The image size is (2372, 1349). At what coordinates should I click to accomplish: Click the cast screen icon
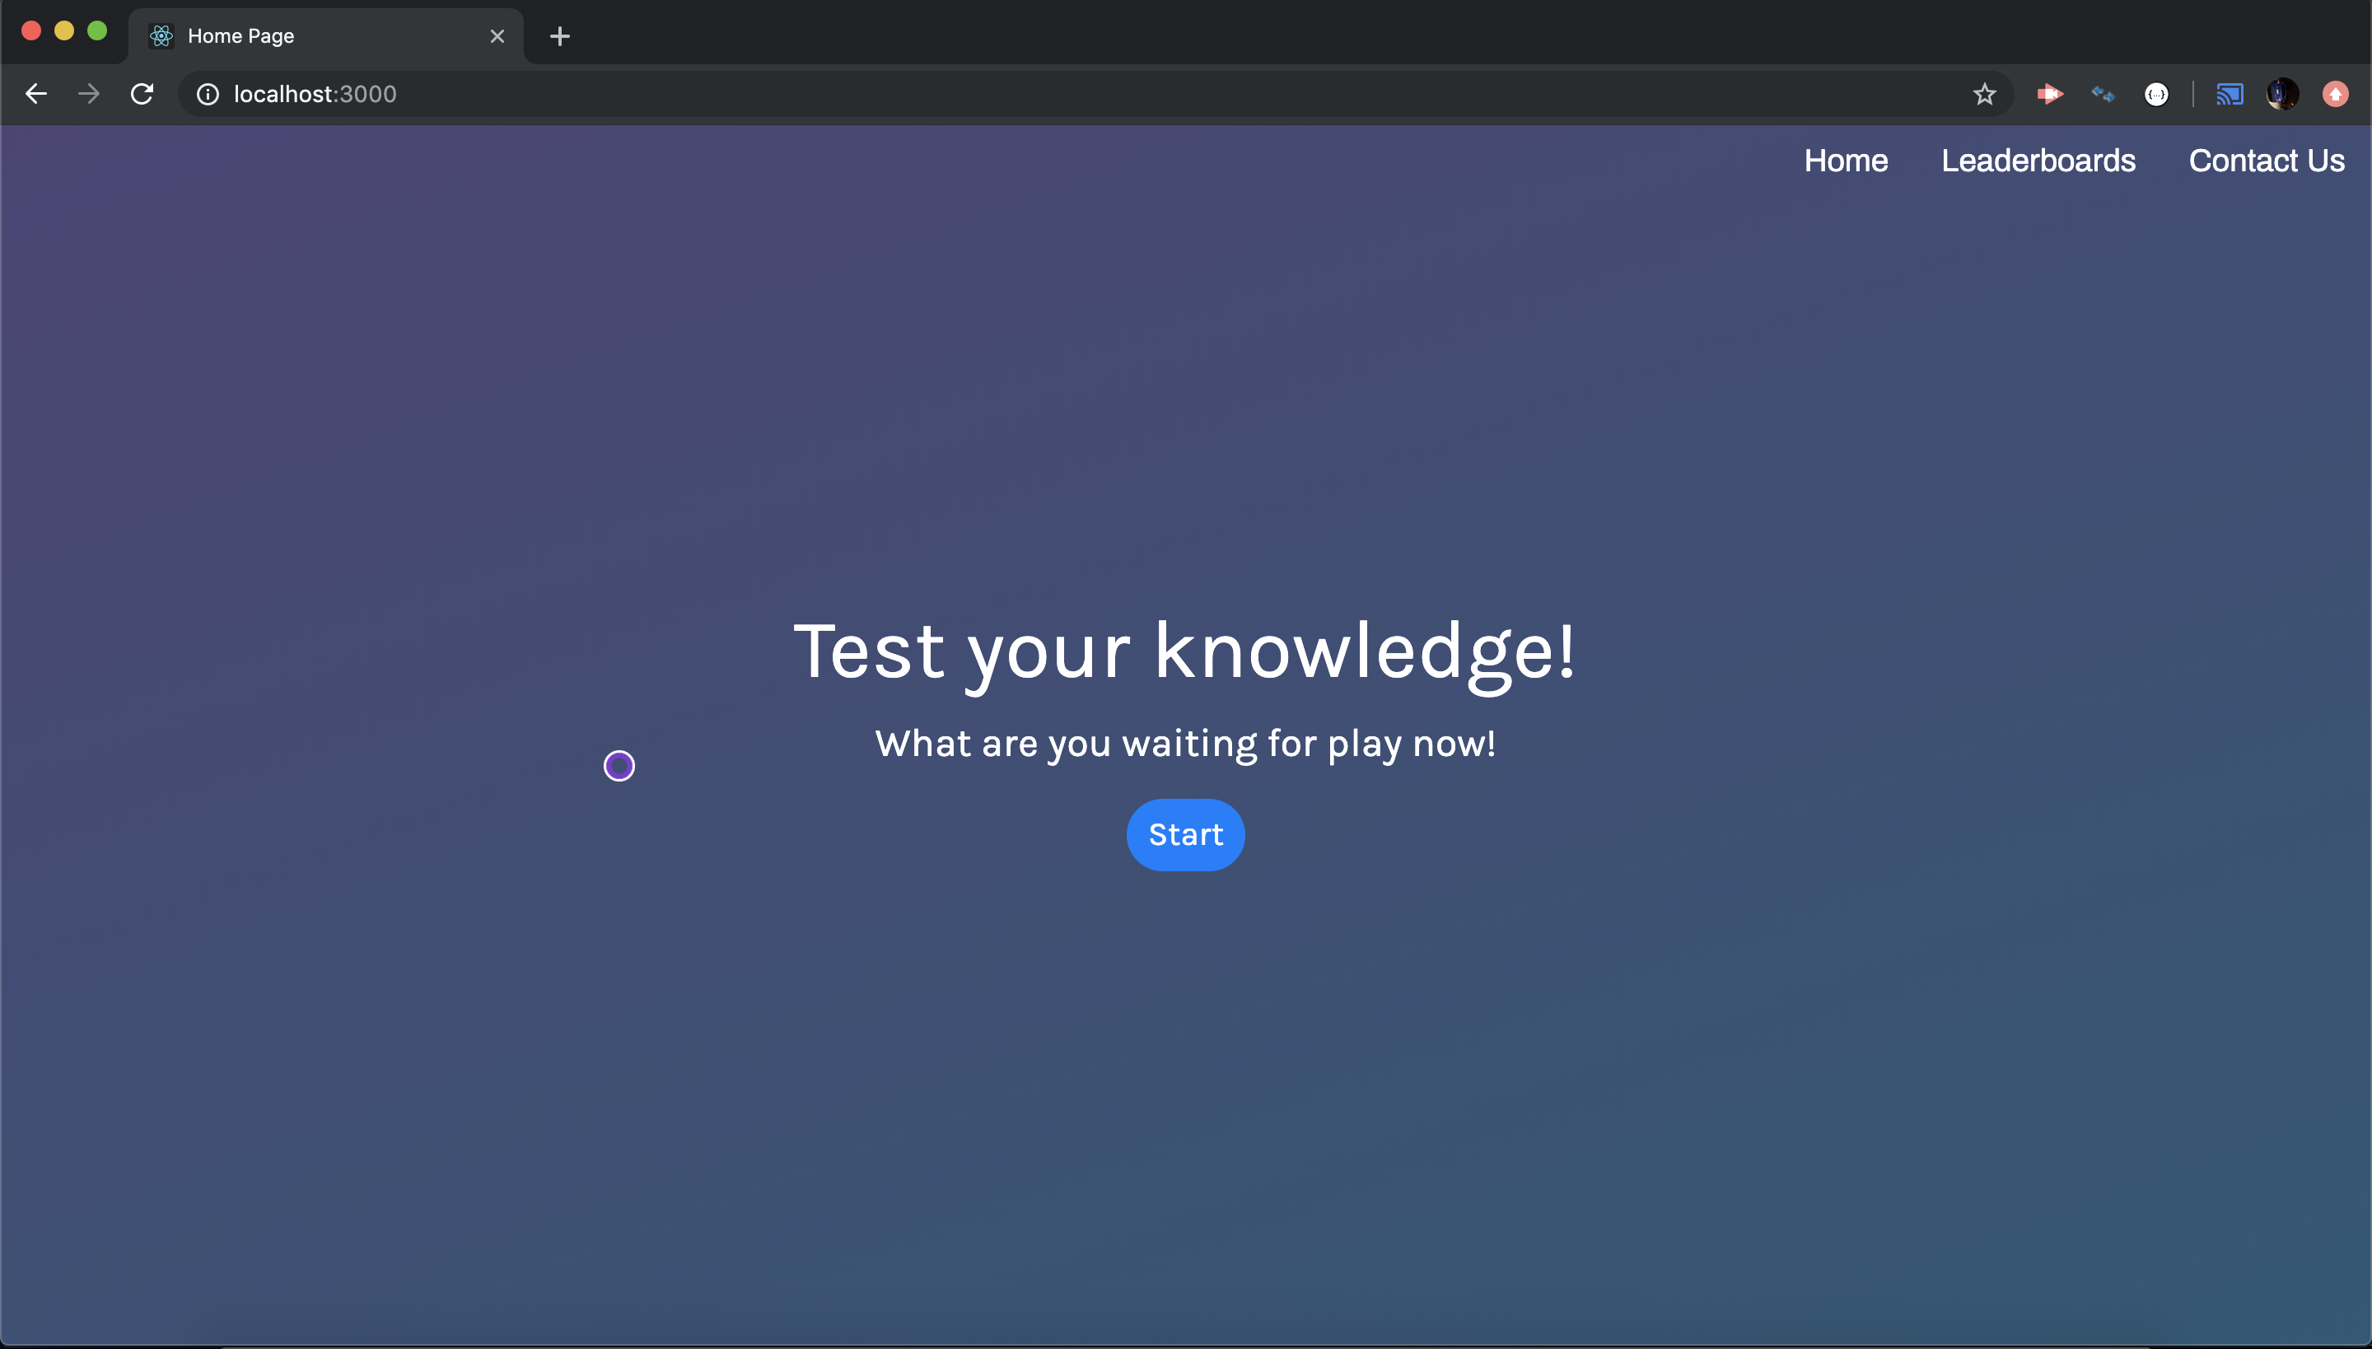tap(2230, 95)
